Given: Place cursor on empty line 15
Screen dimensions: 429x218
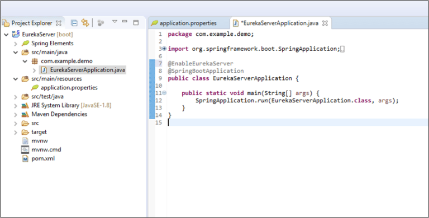Looking at the screenshot, I should [298, 122].
